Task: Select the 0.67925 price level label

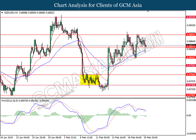Action: click(x=191, y=65)
